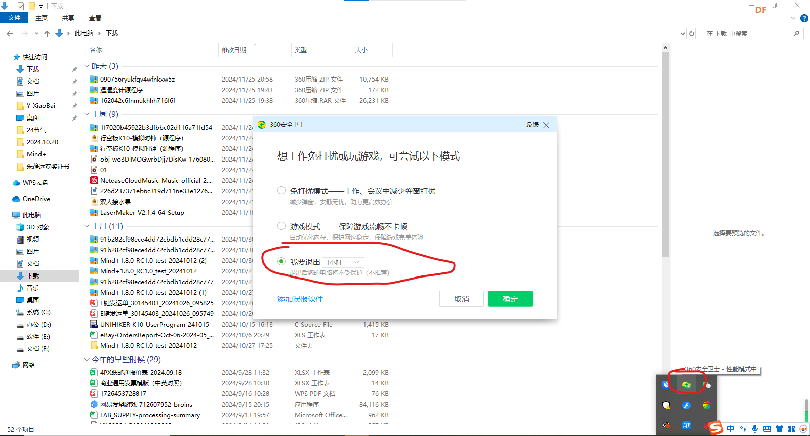The image size is (810, 436).
Task: Select OneDrive in the navigation pane
Action: coord(36,199)
